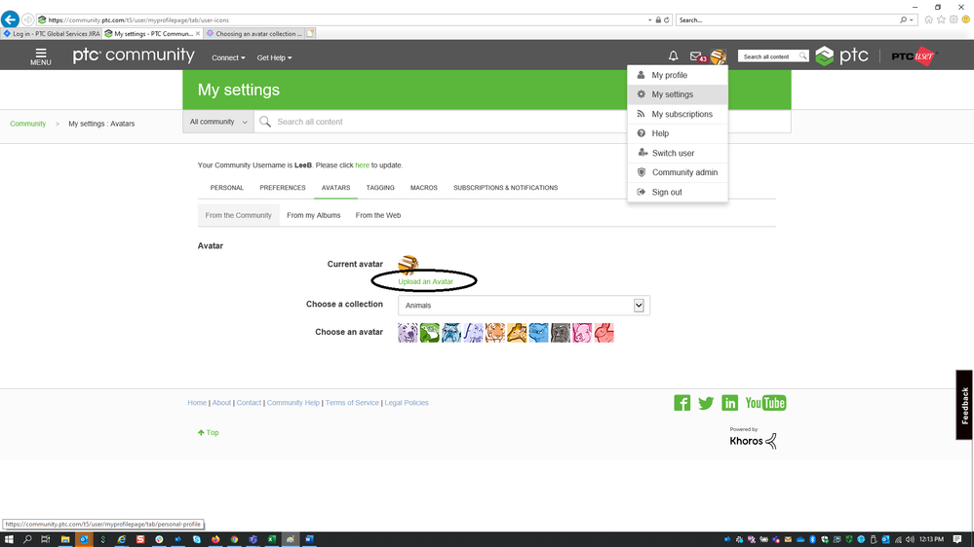974x547 pixels.
Task: Click the 'here' link to update username
Action: (362, 165)
